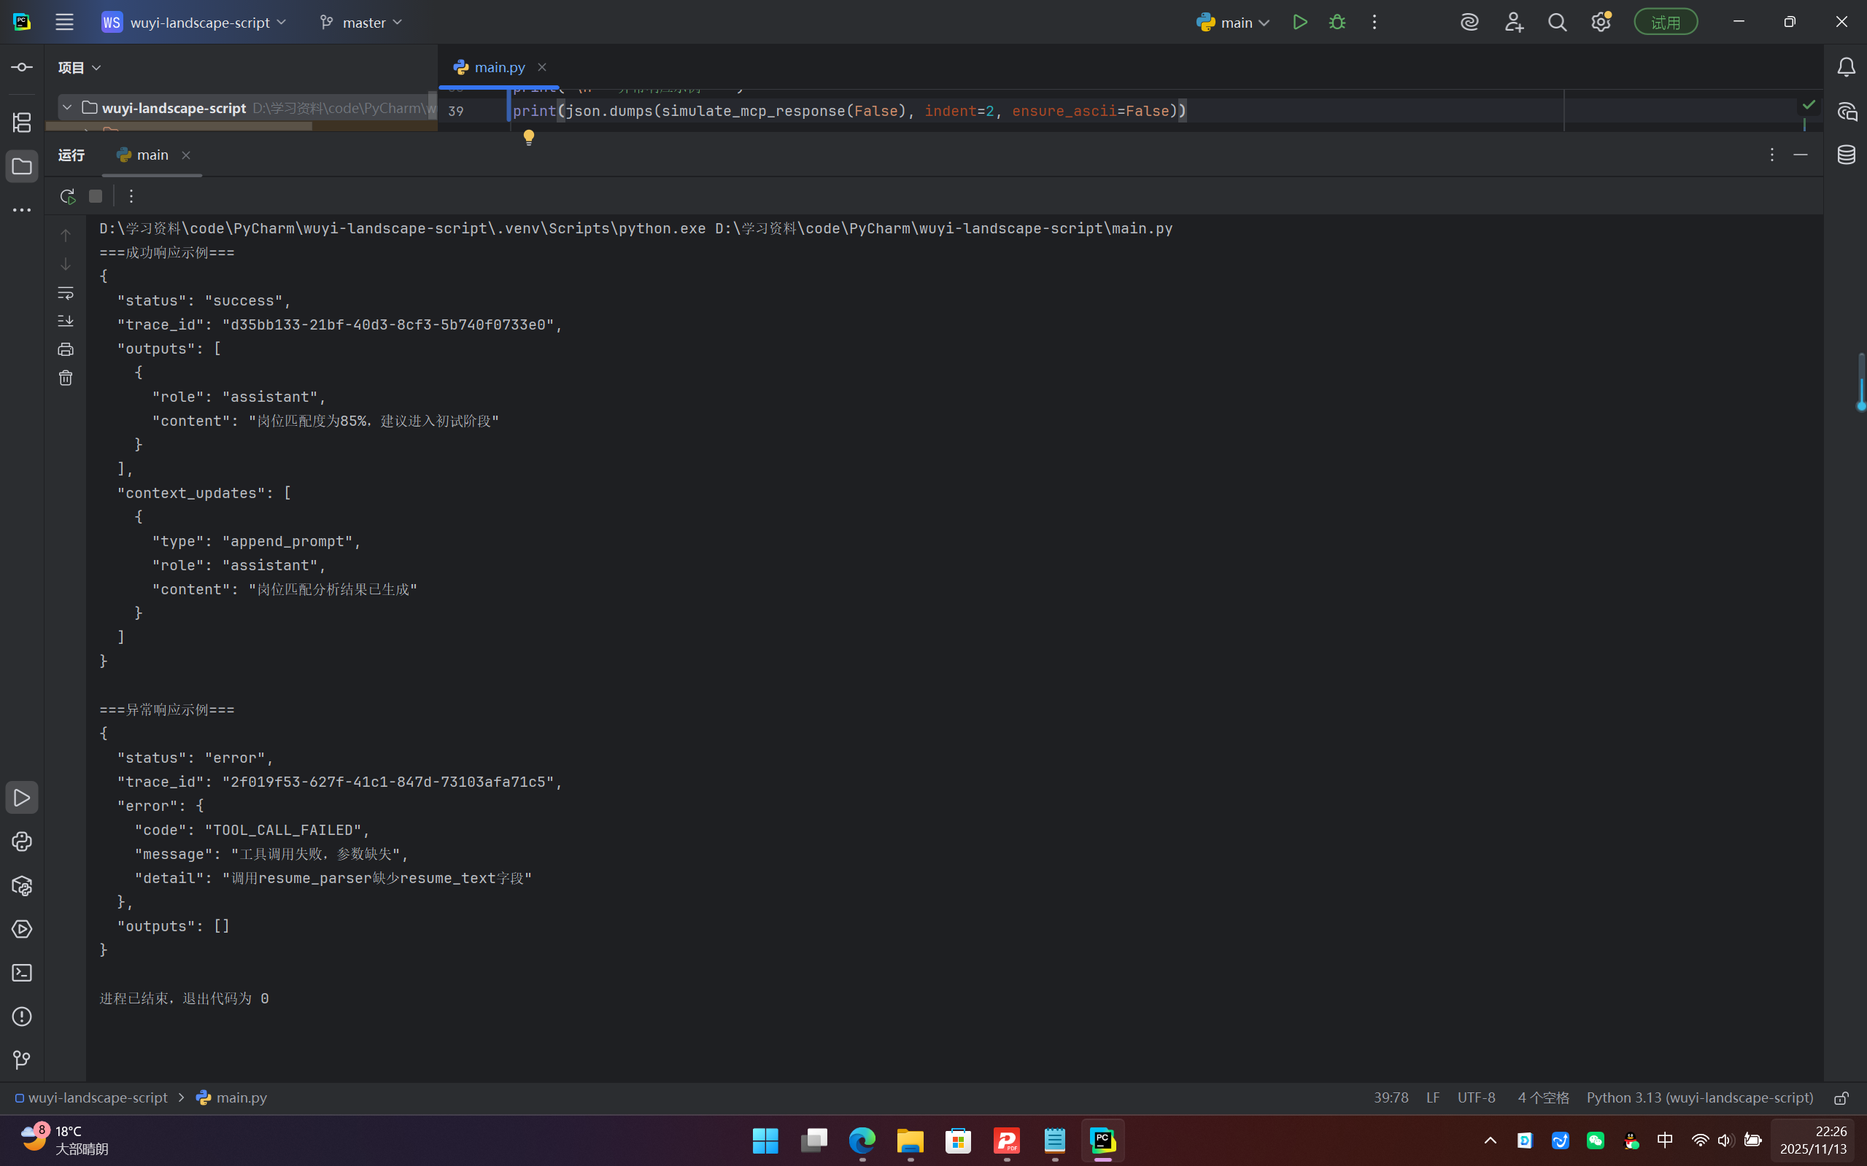Expand the wuyi-landscape-script project dropdown
The width and height of the screenshot is (1867, 1166).
click(x=200, y=23)
